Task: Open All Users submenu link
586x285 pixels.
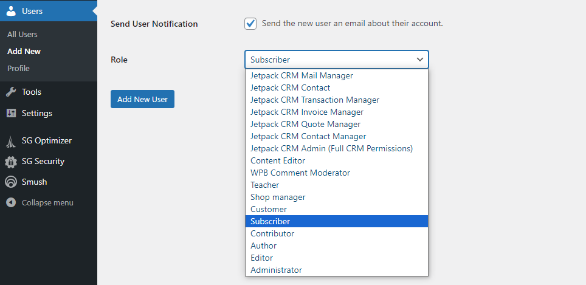Action: 22,35
